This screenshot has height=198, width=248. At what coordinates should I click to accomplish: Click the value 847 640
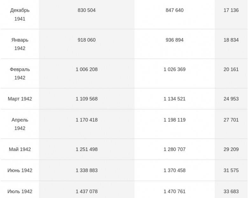(175, 10)
